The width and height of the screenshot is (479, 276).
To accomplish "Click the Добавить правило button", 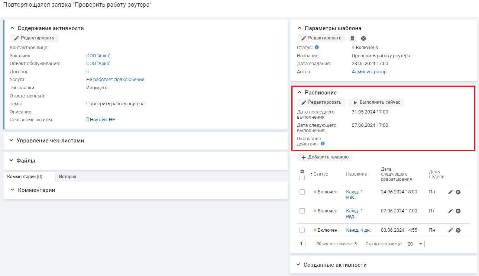I will click(325, 157).
